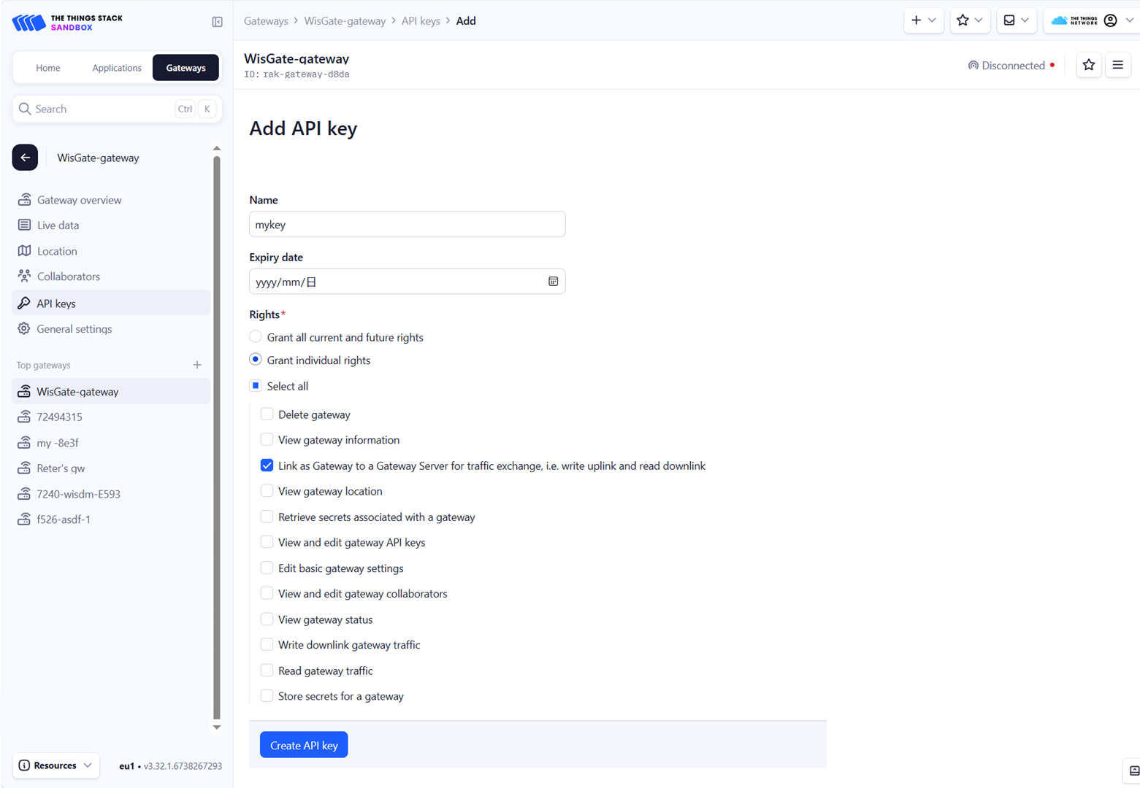1140x788 pixels.
Task: Check View gateway status right
Action: pos(267,619)
